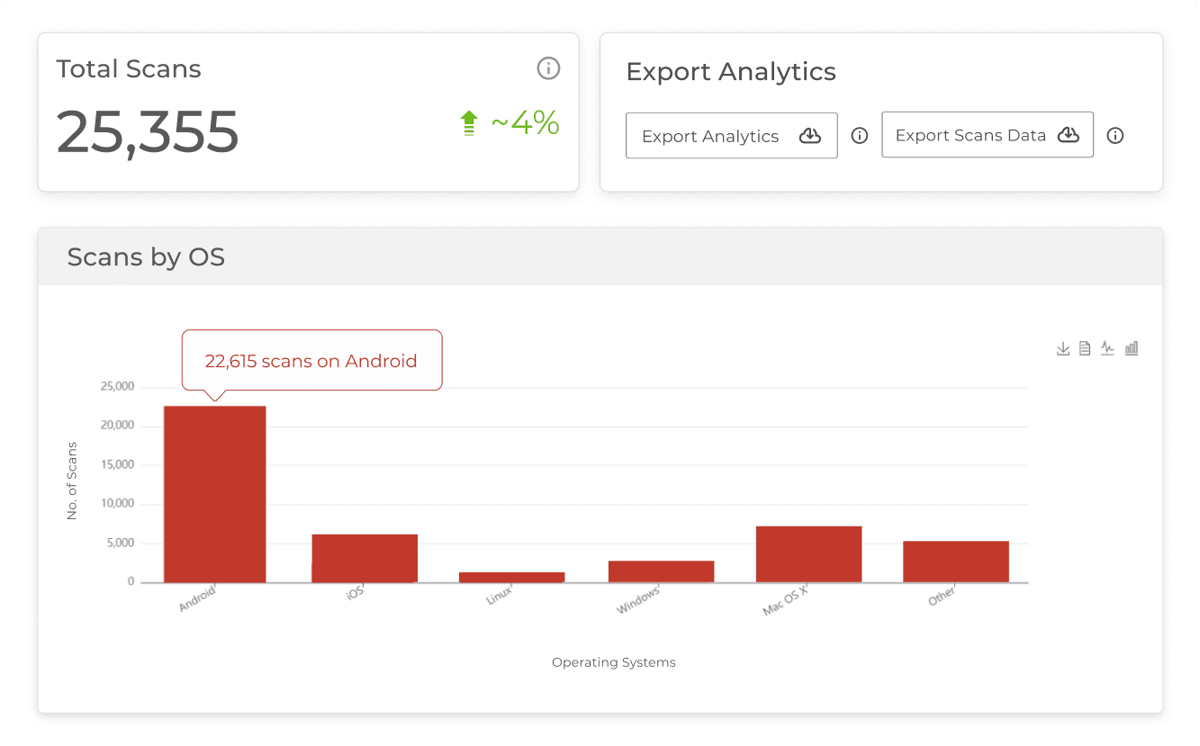Image resolution: width=1200 pixels, height=746 pixels.
Task: Switch chart to bar graph view
Action: click(x=1132, y=348)
